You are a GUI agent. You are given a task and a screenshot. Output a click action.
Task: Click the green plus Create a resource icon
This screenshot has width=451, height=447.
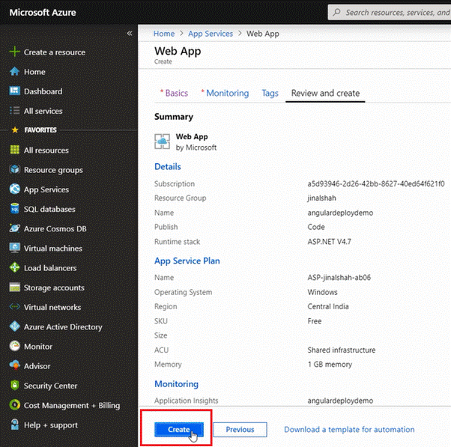(x=14, y=52)
